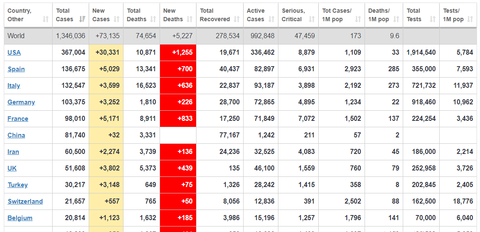The height and width of the screenshot is (232, 480).
Task: Click the Total Cases sort arrow icon
Action: tap(82, 19)
